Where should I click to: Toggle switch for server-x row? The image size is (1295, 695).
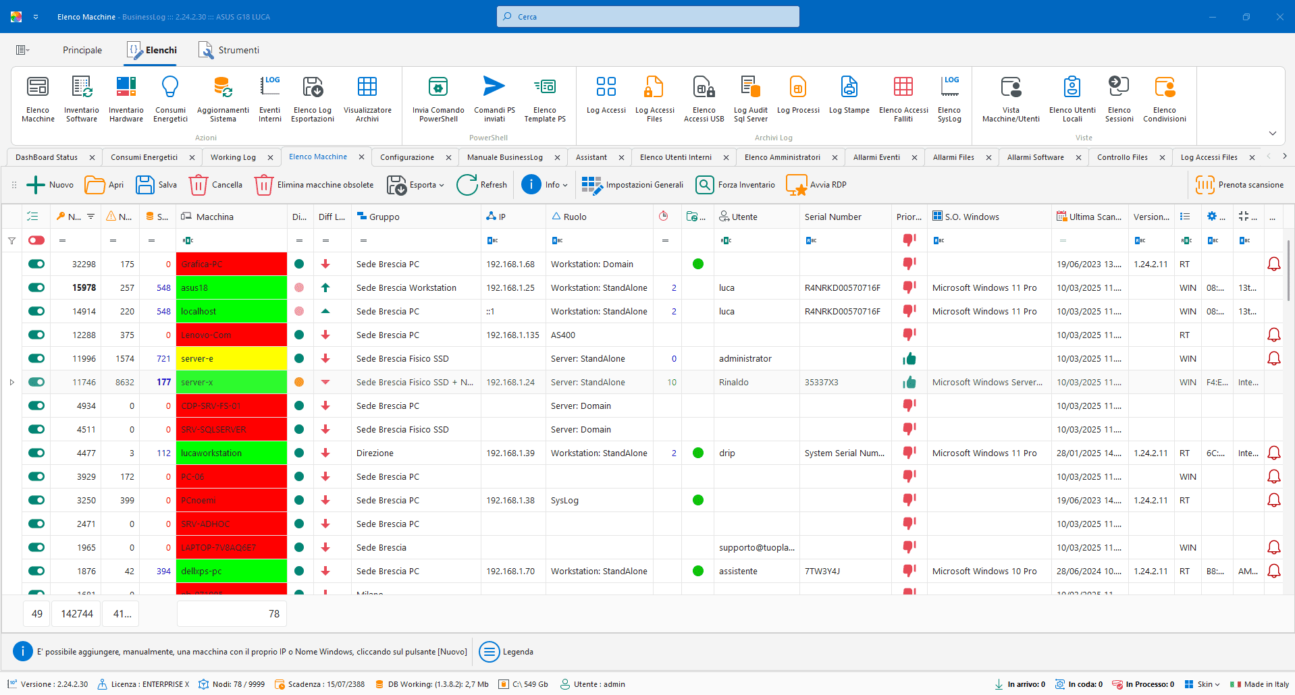coord(36,382)
